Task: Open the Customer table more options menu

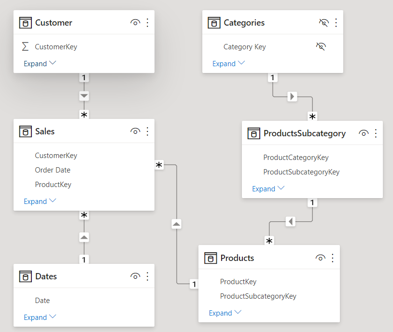Action: coord(148,23)
